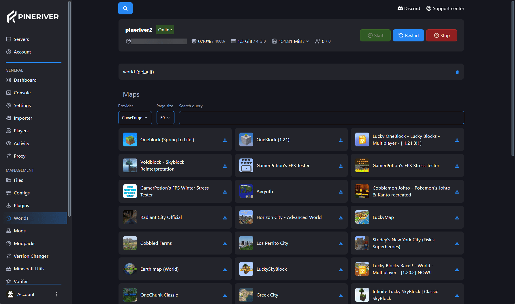Click the Online status badge
The height and width of the screenshot is (304, 515).
(165, 30)
